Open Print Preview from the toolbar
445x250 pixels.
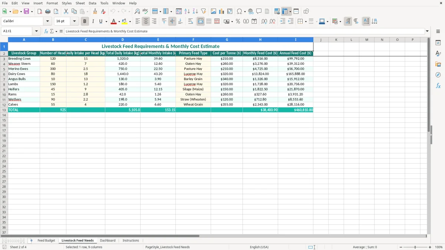coord(56,11)
